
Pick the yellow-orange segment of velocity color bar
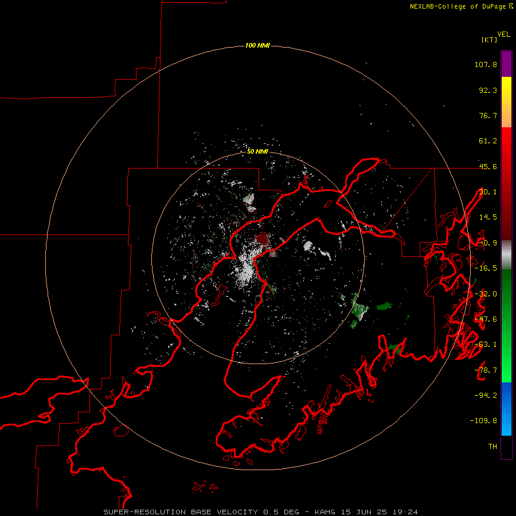506,102
